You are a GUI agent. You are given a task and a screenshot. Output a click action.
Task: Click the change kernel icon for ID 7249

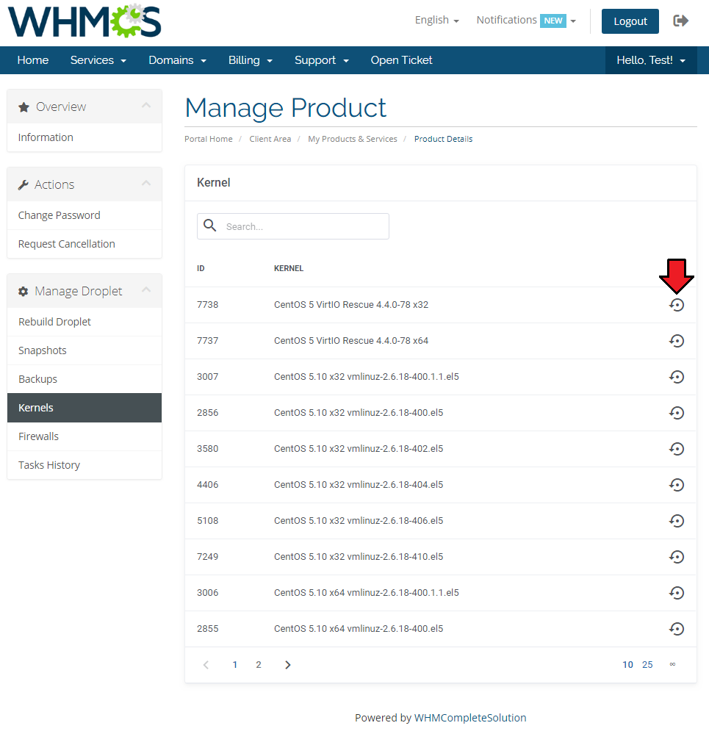click(677, 557)
